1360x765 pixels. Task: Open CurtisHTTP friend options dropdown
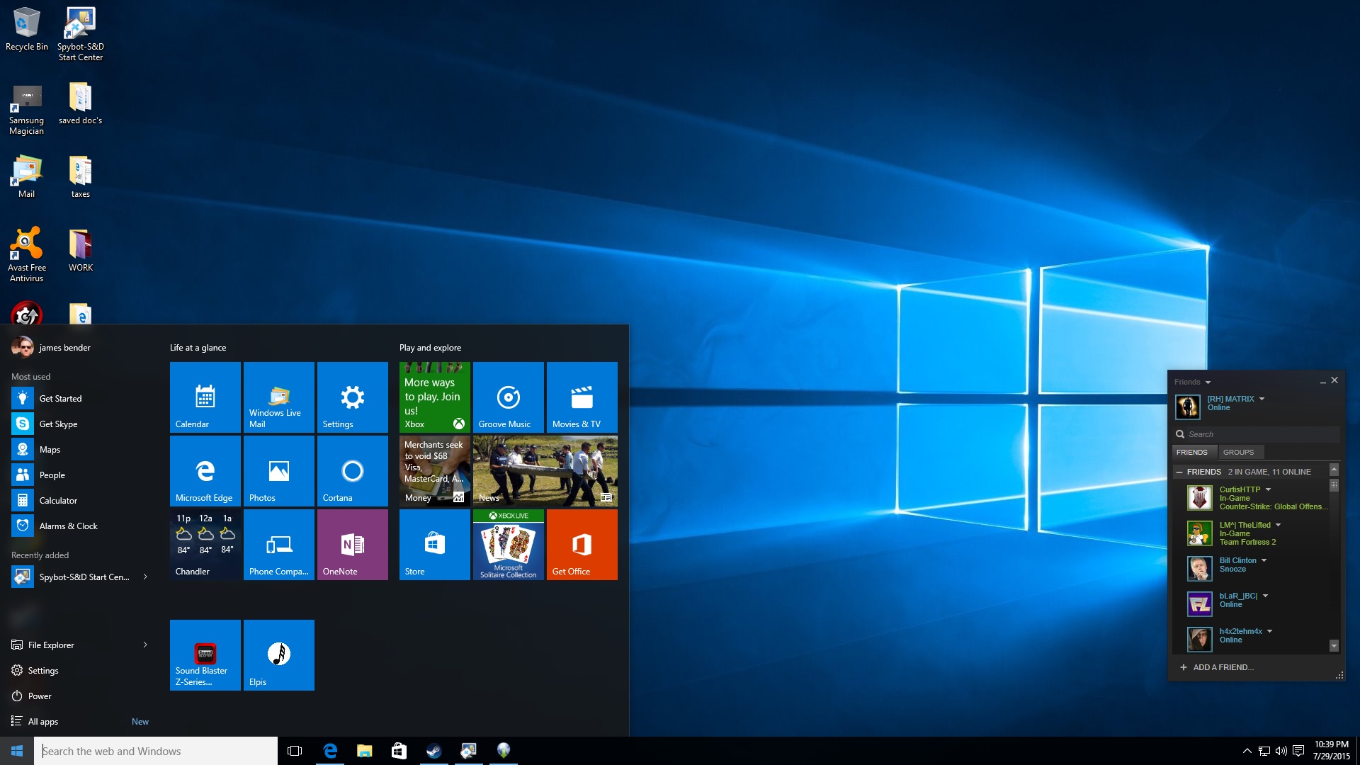coord(1269,489)
